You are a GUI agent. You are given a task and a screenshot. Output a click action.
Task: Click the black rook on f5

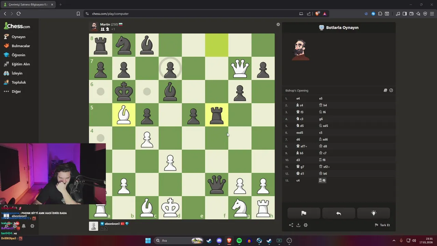coord(216,115)
